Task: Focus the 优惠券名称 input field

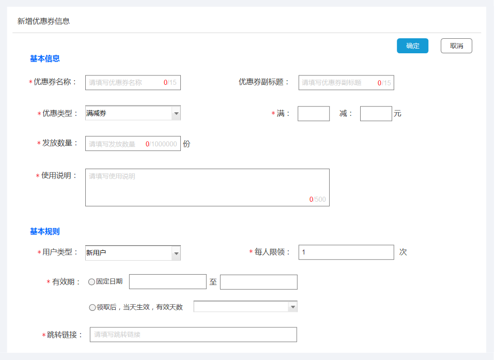Action: tap(124, 83)
